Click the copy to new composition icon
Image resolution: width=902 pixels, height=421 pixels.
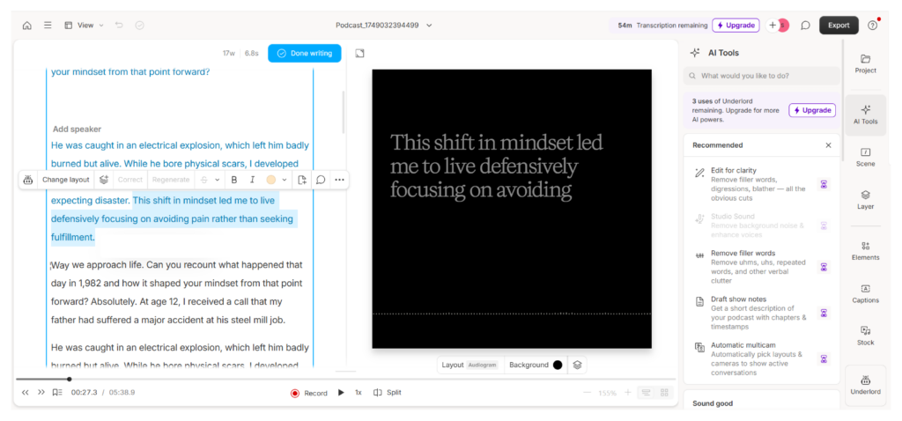coord(302,180)
